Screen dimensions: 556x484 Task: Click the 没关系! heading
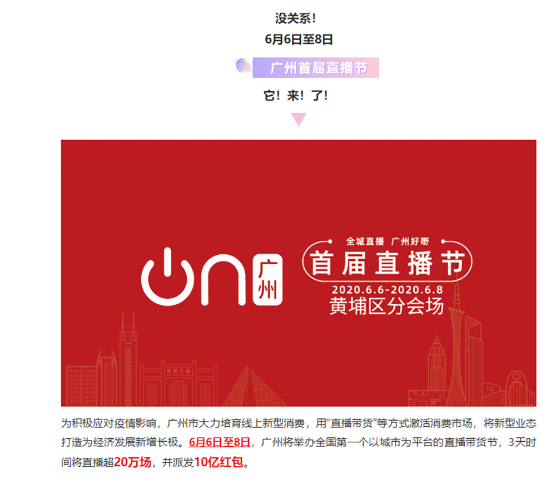tap(295, 18)
